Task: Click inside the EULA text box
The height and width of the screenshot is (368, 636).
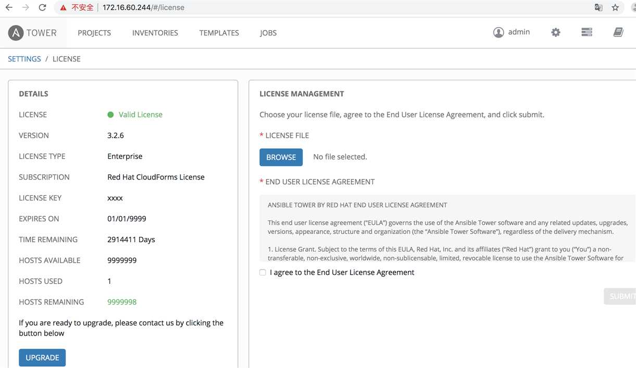Action: [447, 229]
